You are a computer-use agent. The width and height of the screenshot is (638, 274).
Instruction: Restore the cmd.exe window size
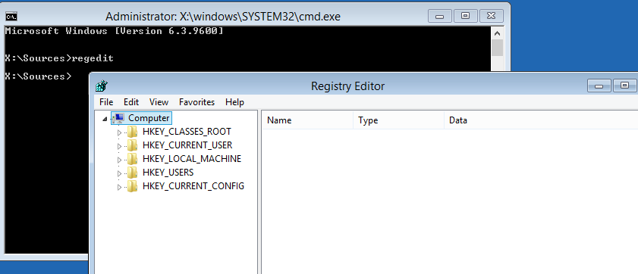point(466,16)
